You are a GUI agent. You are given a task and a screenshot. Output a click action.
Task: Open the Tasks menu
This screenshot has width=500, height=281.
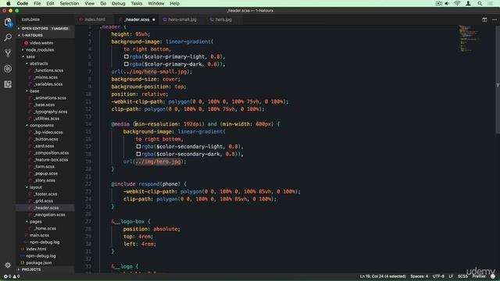(137, 3)
